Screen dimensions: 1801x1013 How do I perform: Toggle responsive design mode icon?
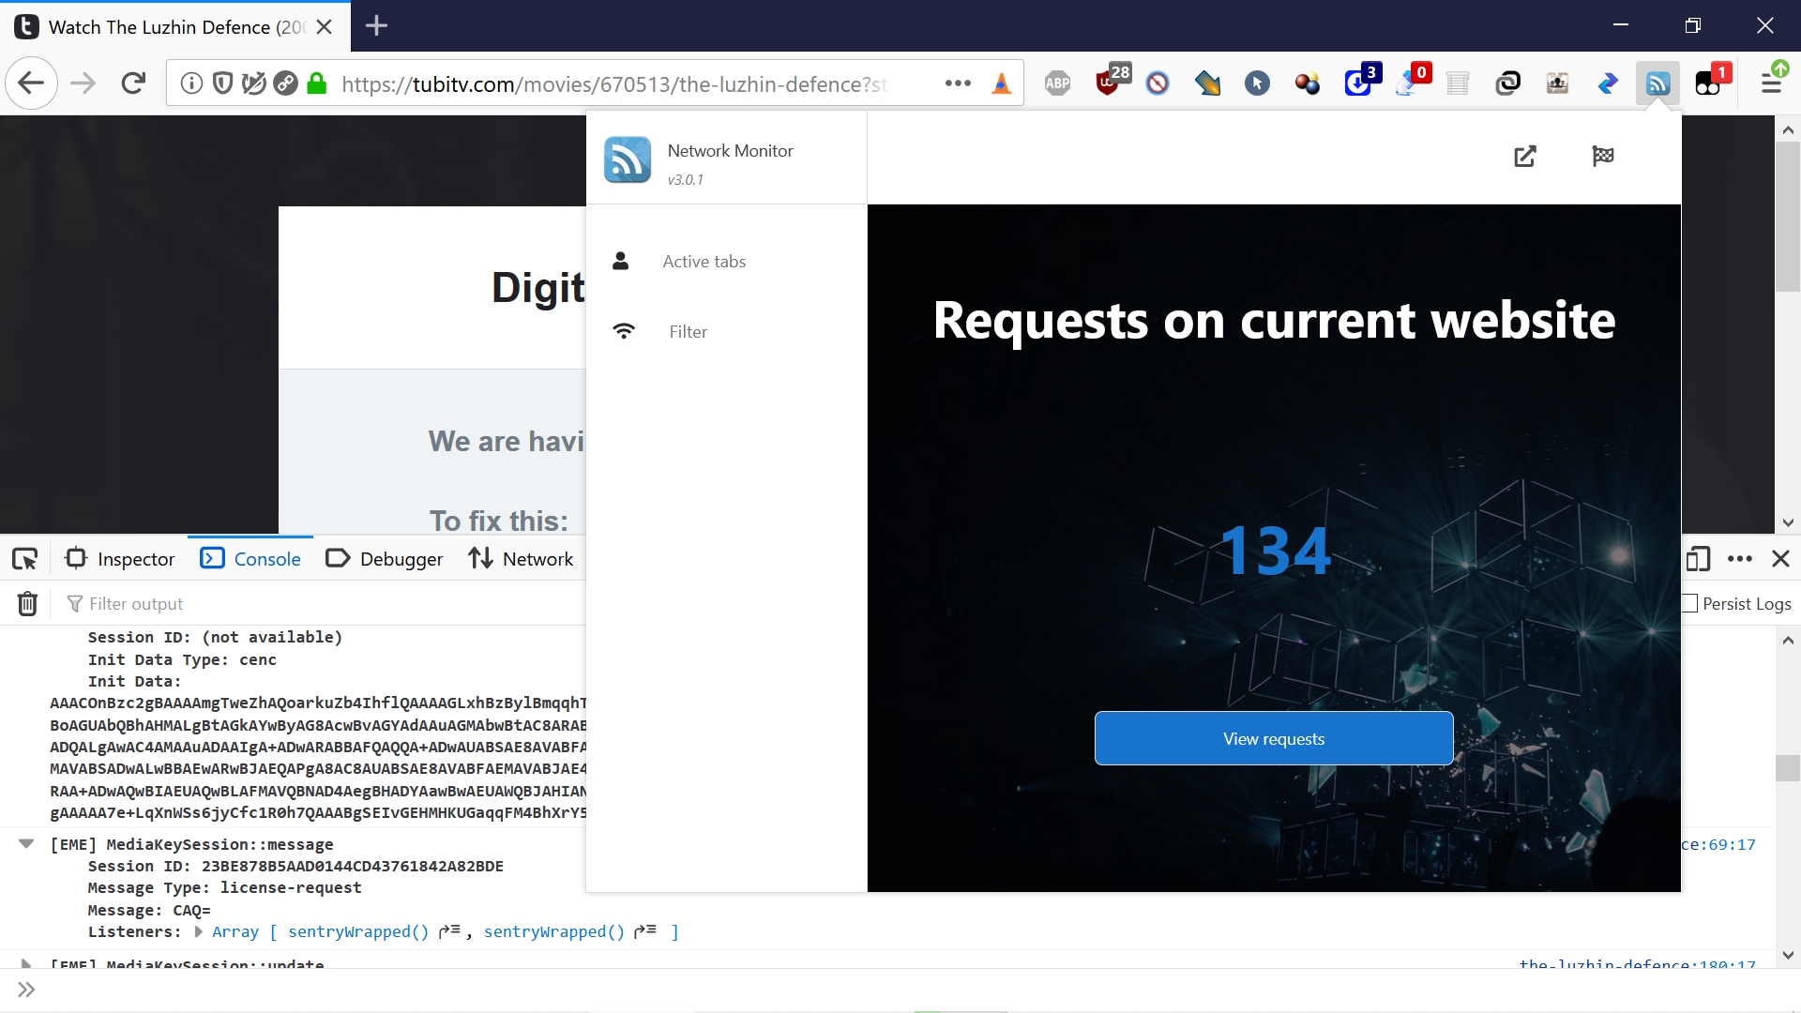[1698, 559]
